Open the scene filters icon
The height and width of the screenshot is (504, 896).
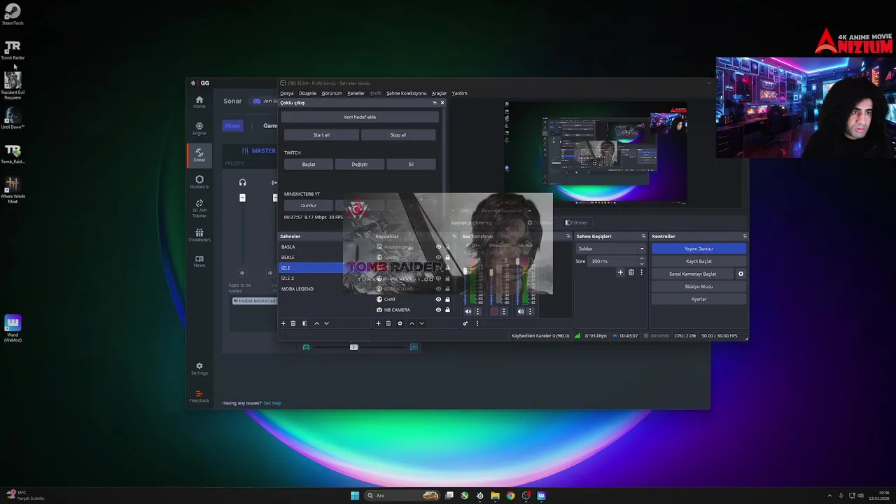304,323
